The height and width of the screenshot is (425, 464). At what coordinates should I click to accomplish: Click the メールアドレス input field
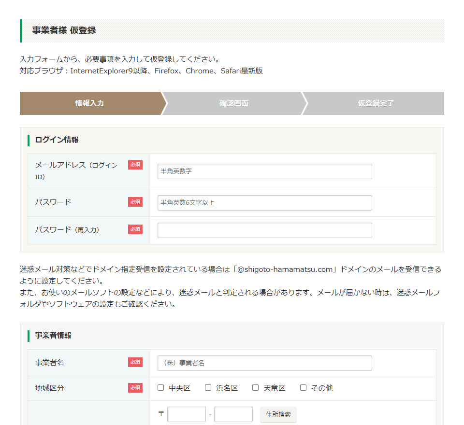[264, 171]
